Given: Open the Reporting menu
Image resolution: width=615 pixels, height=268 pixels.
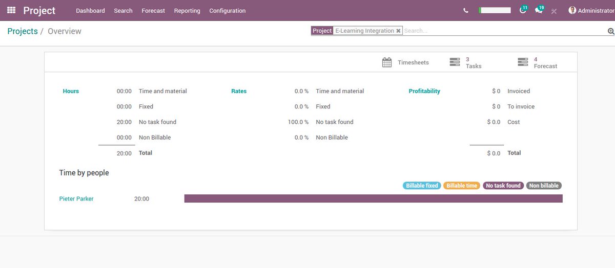Looking at the screenshot, I should point(187,10).
